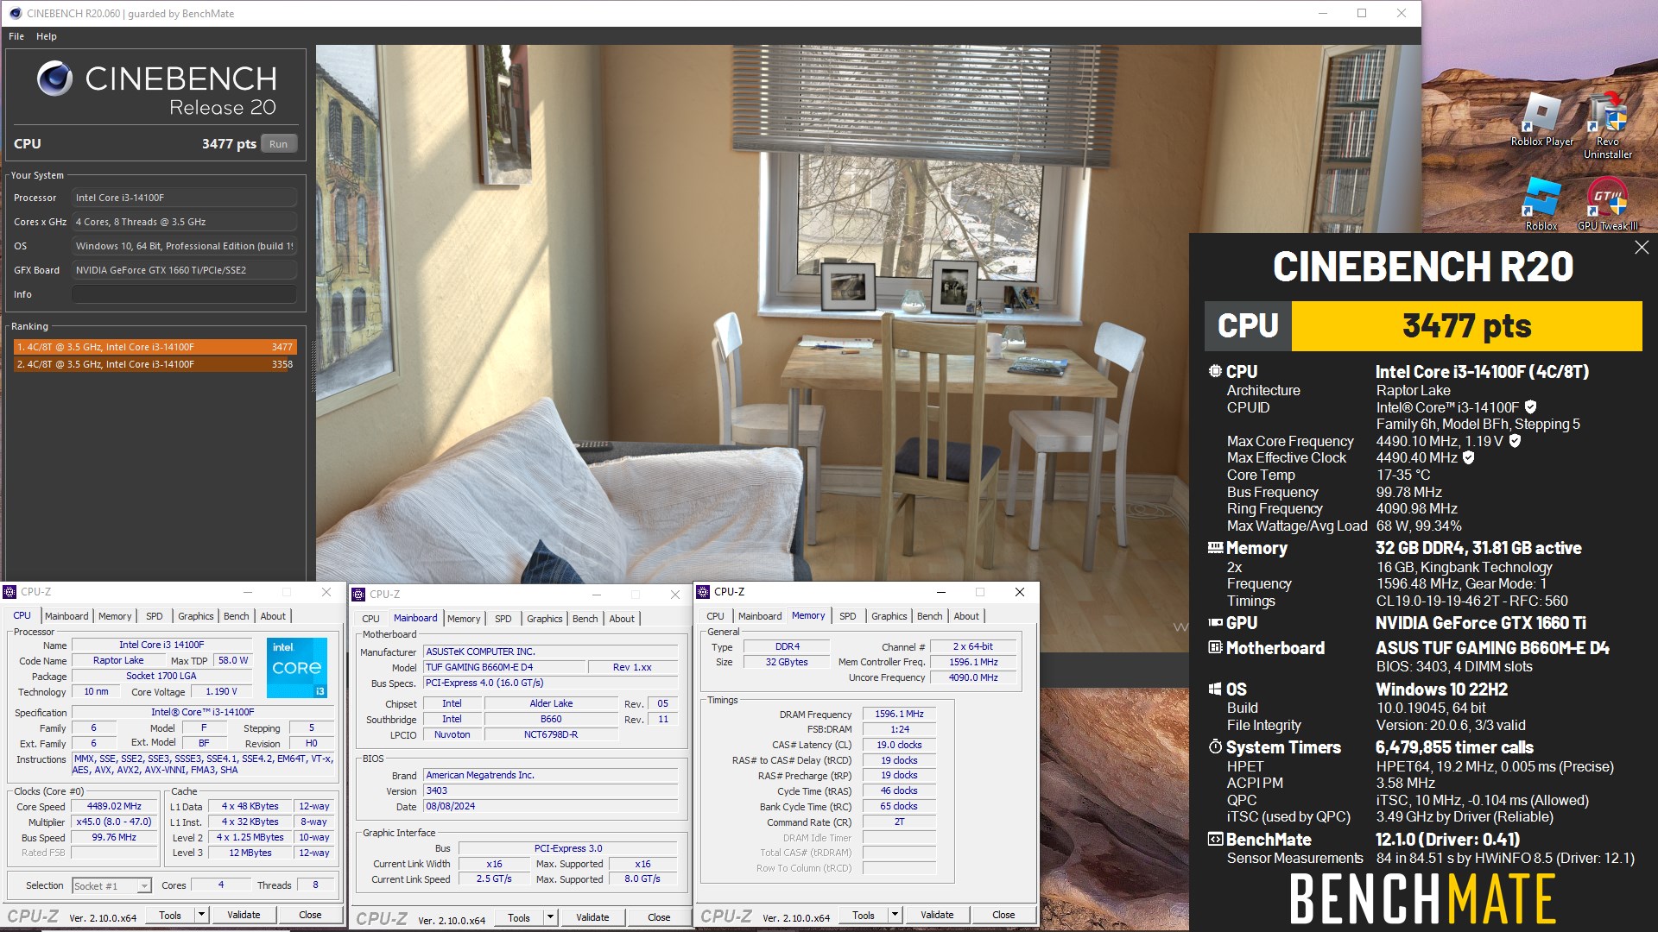Open the Revo Uninstaller desktop icon
Image resolution: width=1658 pixels, height=932 pixels.
pos(1607,125)
